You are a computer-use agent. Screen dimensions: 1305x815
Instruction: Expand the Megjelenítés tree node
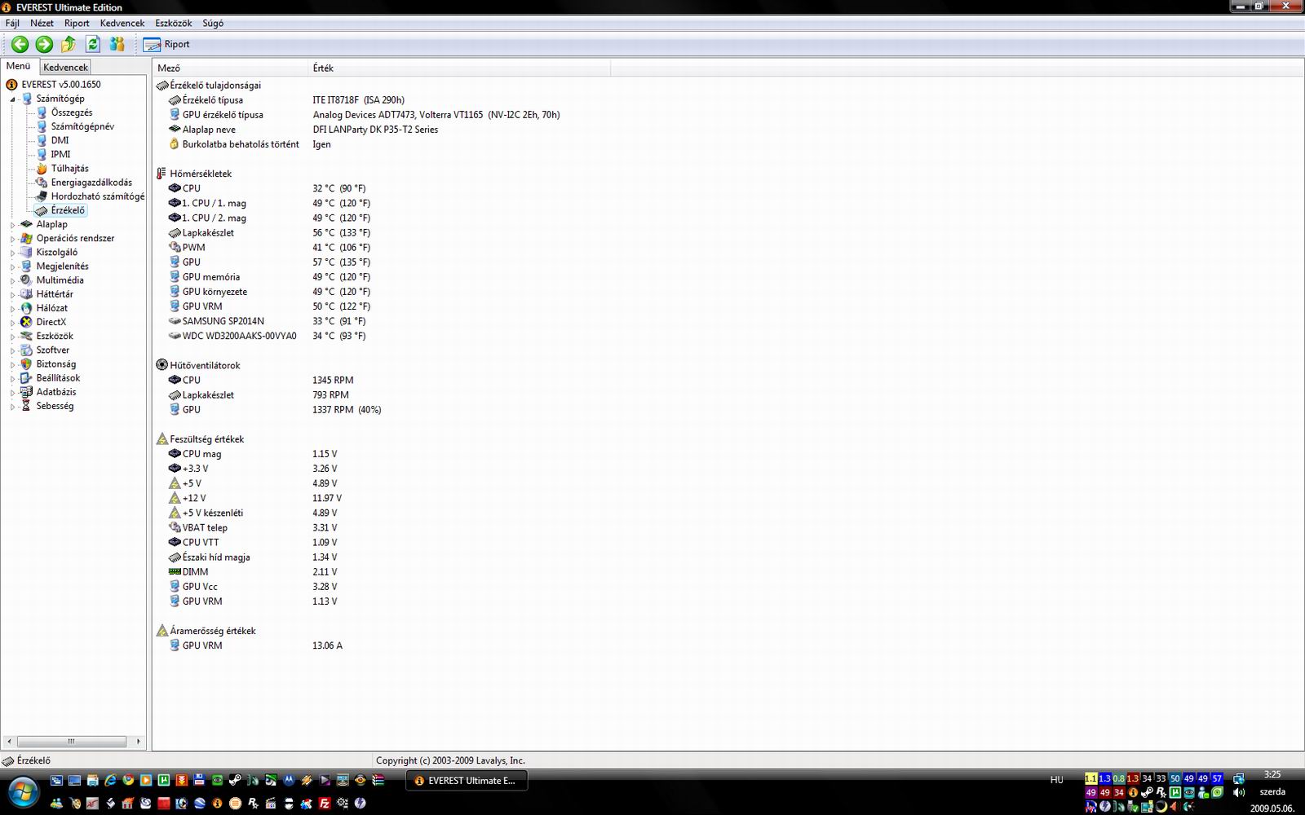coord(13,266)
